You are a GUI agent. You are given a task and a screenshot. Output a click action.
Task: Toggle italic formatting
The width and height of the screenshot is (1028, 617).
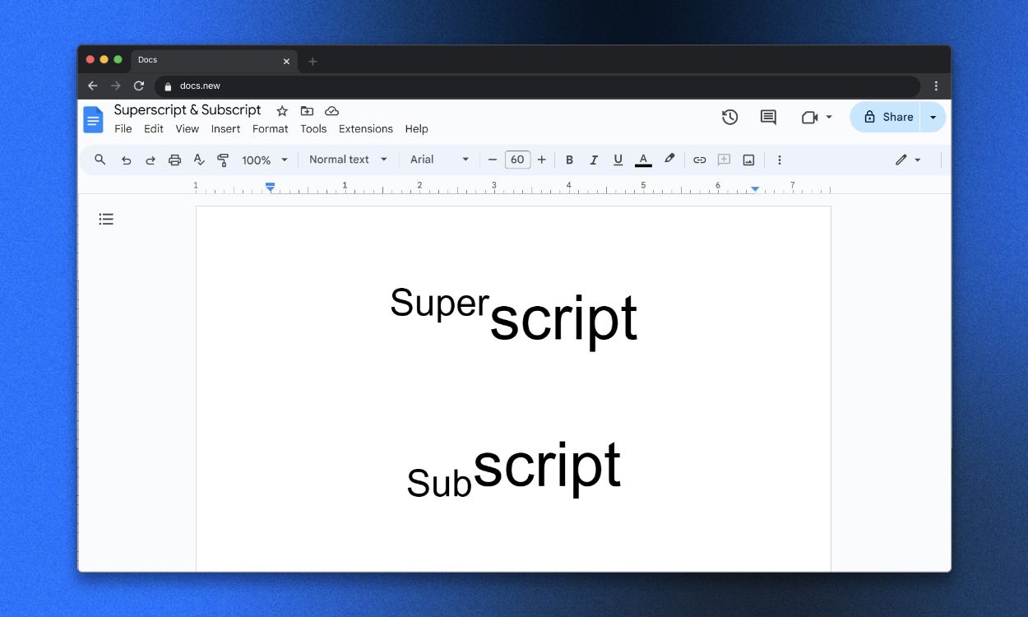594,160
